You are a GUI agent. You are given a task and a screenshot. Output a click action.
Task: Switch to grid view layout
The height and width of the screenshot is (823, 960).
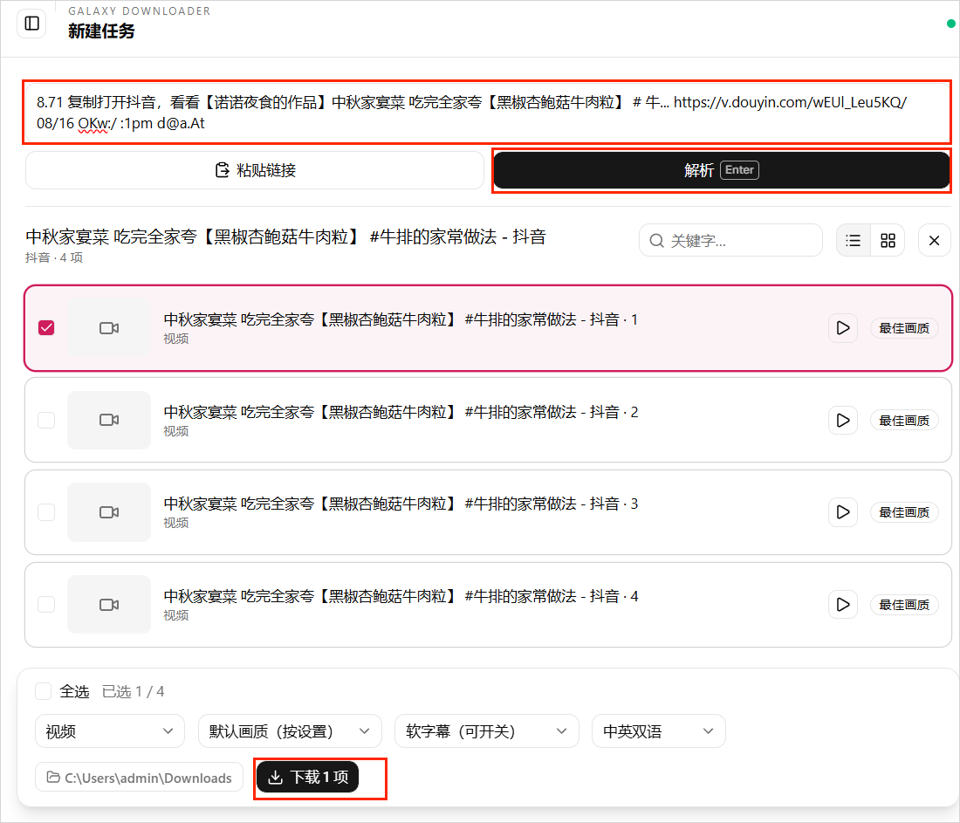(888, 241)
